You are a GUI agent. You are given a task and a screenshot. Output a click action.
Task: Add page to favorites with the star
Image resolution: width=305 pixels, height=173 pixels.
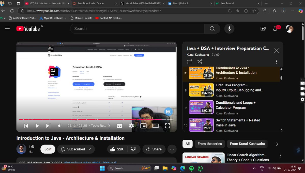[x=254, y=11]
